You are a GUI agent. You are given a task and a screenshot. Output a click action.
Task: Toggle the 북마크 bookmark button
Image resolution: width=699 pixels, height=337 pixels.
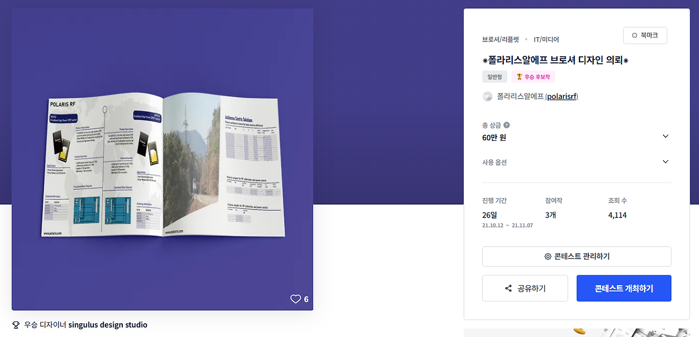[645, 36]
